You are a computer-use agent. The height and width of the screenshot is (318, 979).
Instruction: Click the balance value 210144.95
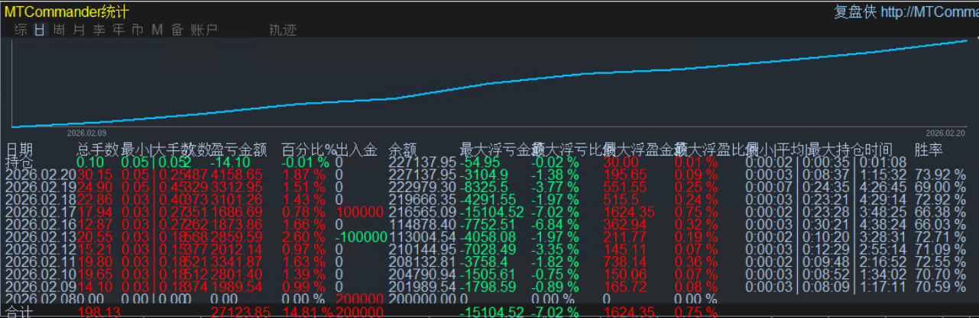click(x=422, y=249)
